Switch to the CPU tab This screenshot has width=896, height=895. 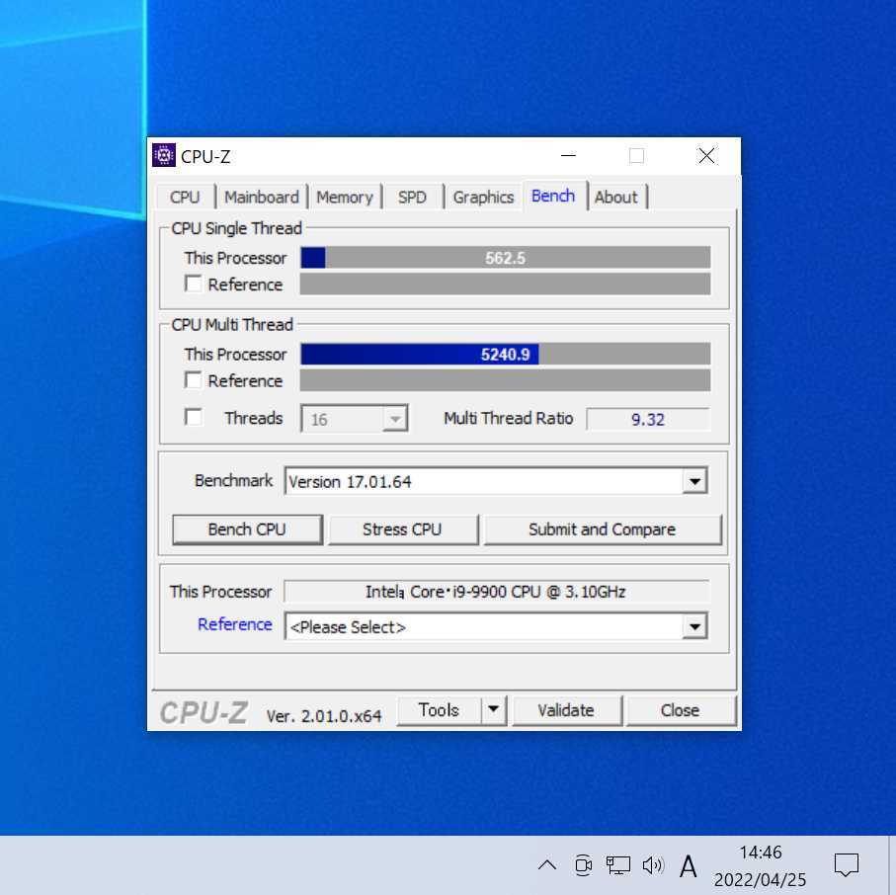(185, 198)
